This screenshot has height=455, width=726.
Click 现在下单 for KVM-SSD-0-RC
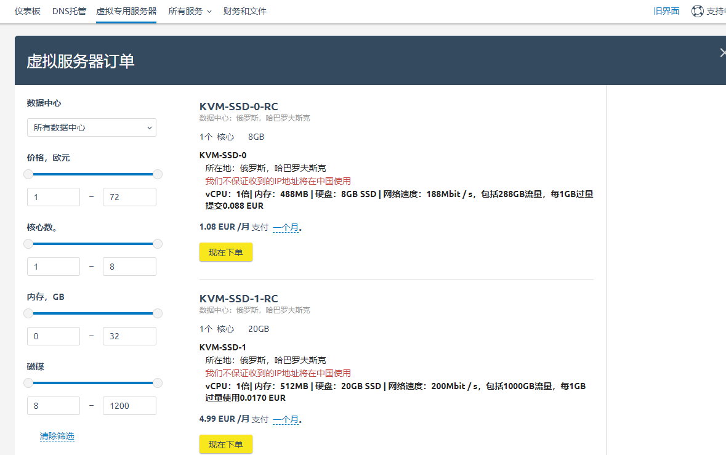pyautogui.click(x=225, y=252)
